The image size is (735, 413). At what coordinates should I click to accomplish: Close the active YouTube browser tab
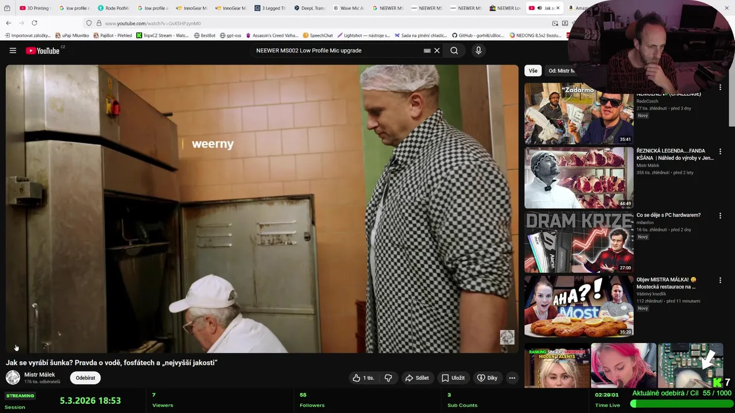coord(558,8)
